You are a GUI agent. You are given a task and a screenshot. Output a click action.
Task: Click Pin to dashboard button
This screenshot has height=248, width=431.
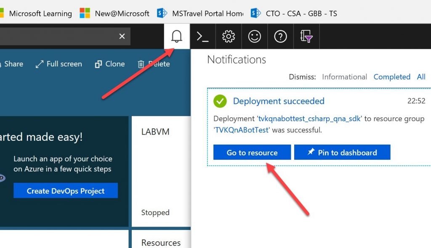342,153
